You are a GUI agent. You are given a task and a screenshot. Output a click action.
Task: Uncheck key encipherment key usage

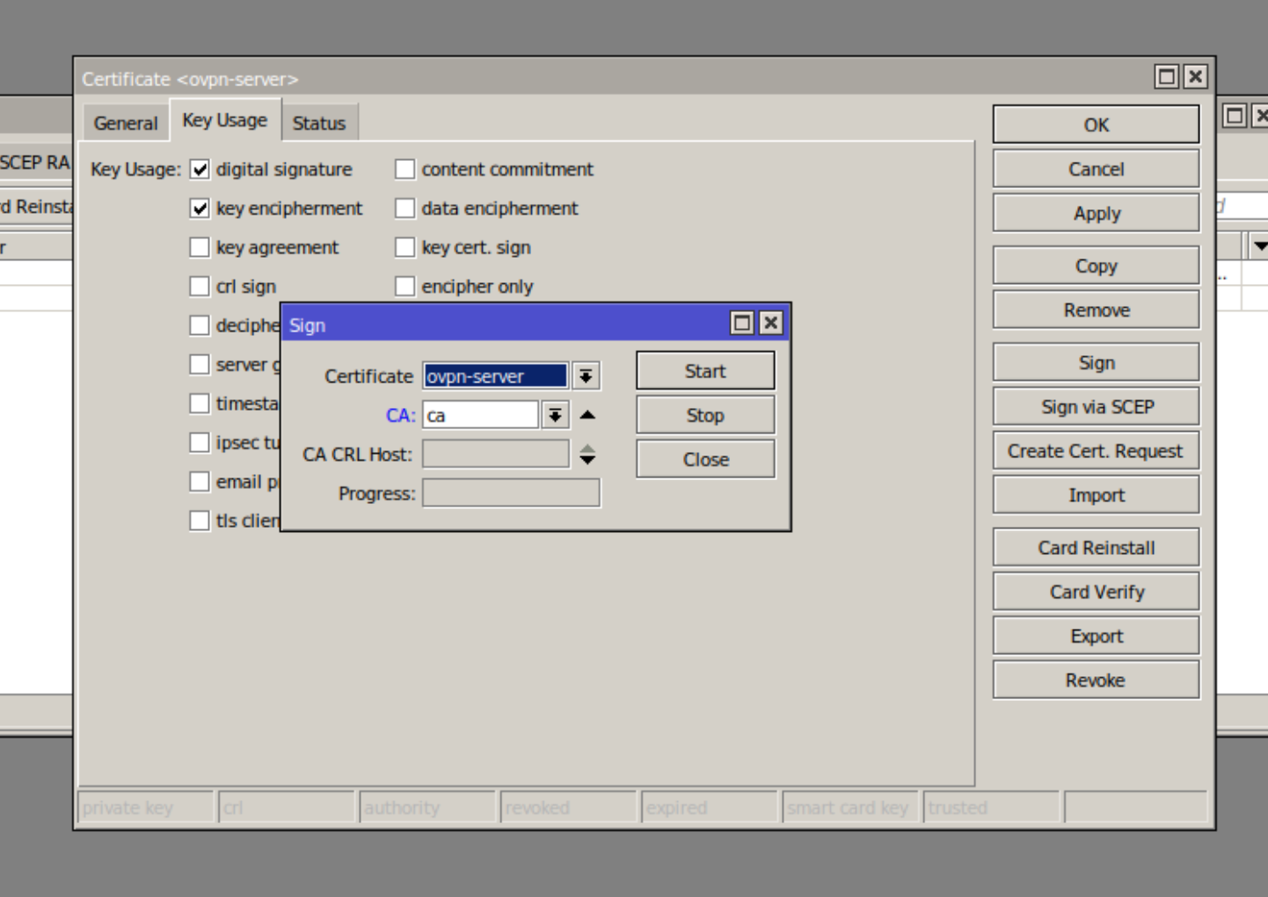click(x=200, y=208)
